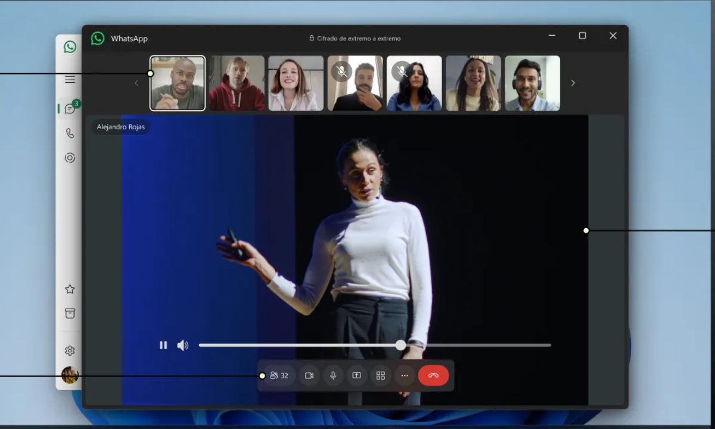Open the 32 participants list
Screen dimensions: 715x429
tap(279, 375)
